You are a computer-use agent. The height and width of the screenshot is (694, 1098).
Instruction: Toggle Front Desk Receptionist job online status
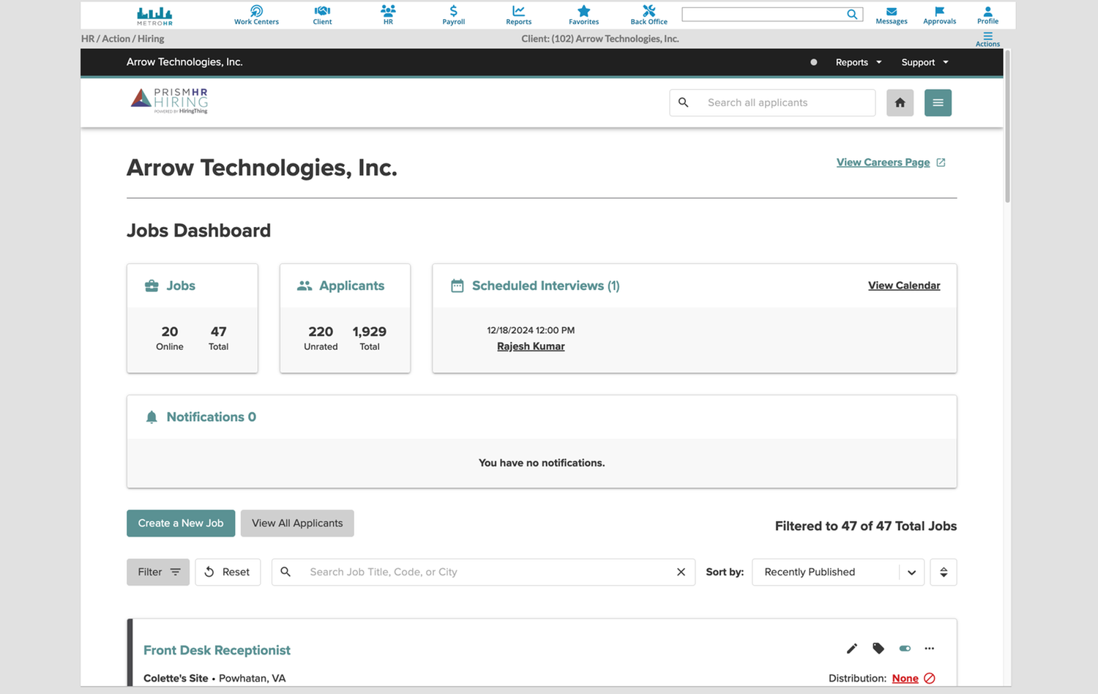(905, 649)
